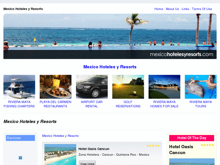Open the Terms Of Use link

(x=202, y=9)
